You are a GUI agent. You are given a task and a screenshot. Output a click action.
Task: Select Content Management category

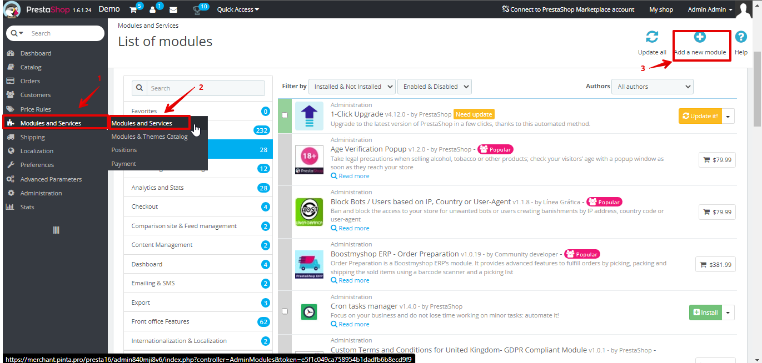click(x=198, y=245)
